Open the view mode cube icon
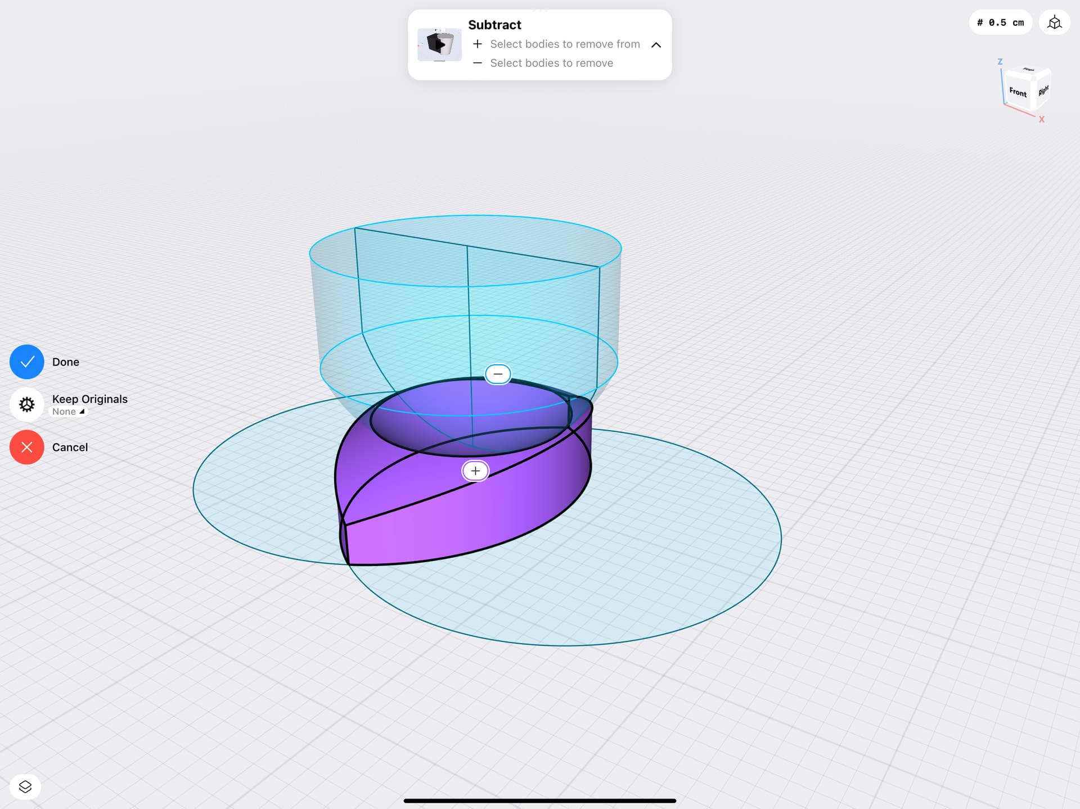This screenshot has height=809, width=1080. tap(1054, 22)
